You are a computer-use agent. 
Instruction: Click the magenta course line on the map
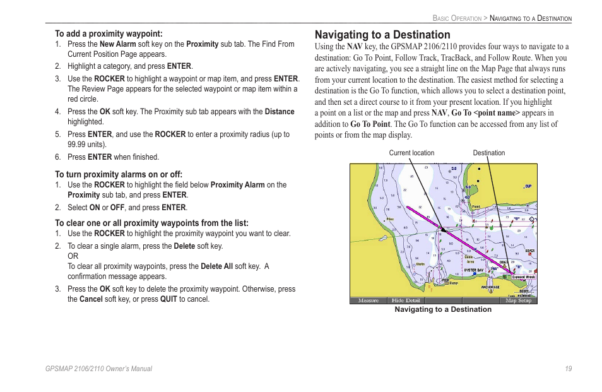point(459,241)
